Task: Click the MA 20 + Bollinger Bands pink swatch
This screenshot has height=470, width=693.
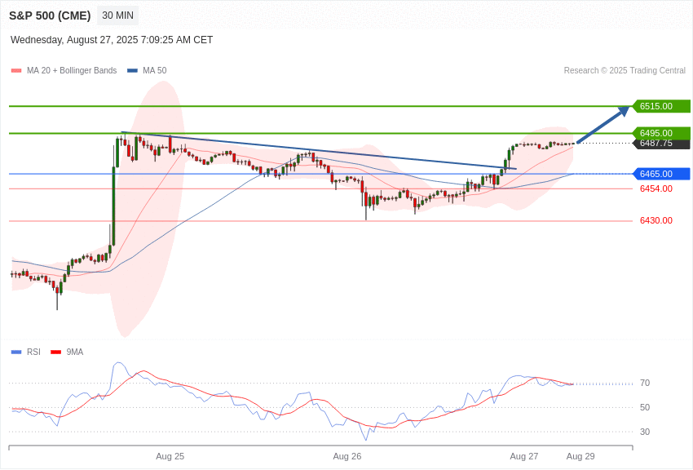Action: (x=16, y=71)
